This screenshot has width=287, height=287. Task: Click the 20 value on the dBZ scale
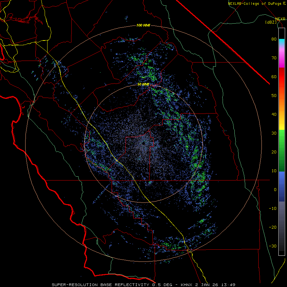(x=274, y=152)
